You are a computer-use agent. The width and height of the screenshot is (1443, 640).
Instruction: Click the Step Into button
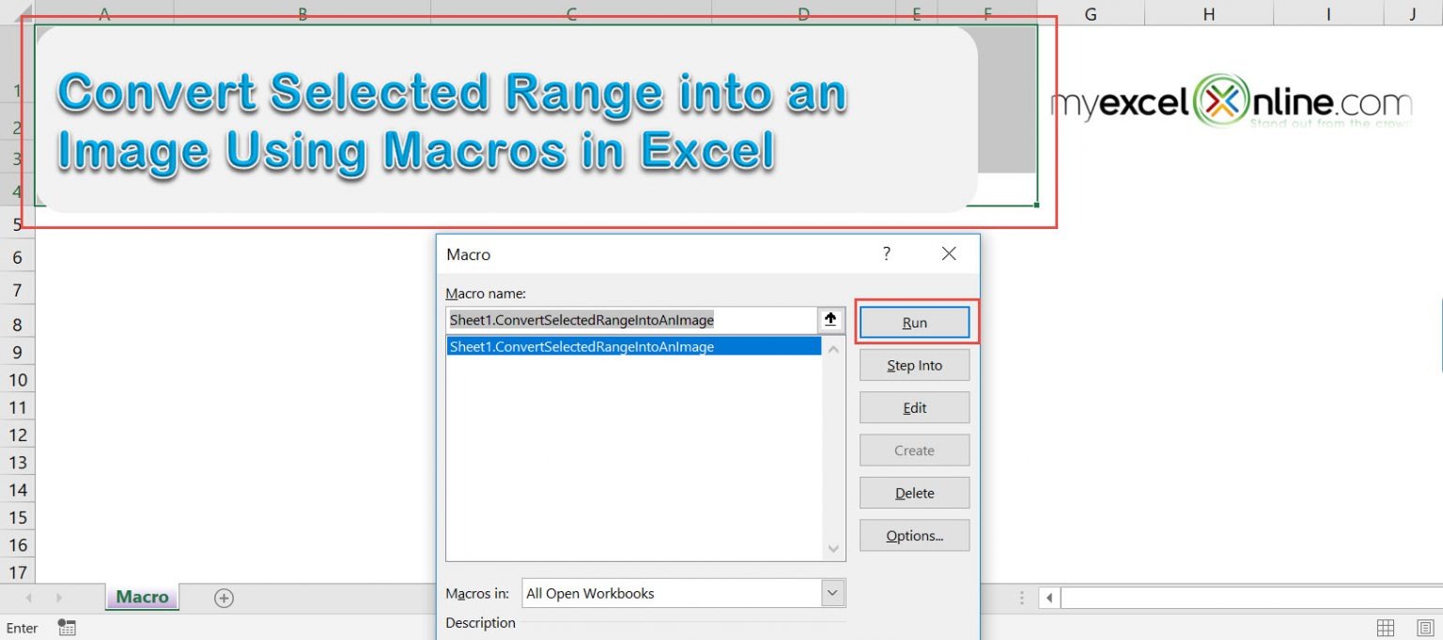click(913, 365)
